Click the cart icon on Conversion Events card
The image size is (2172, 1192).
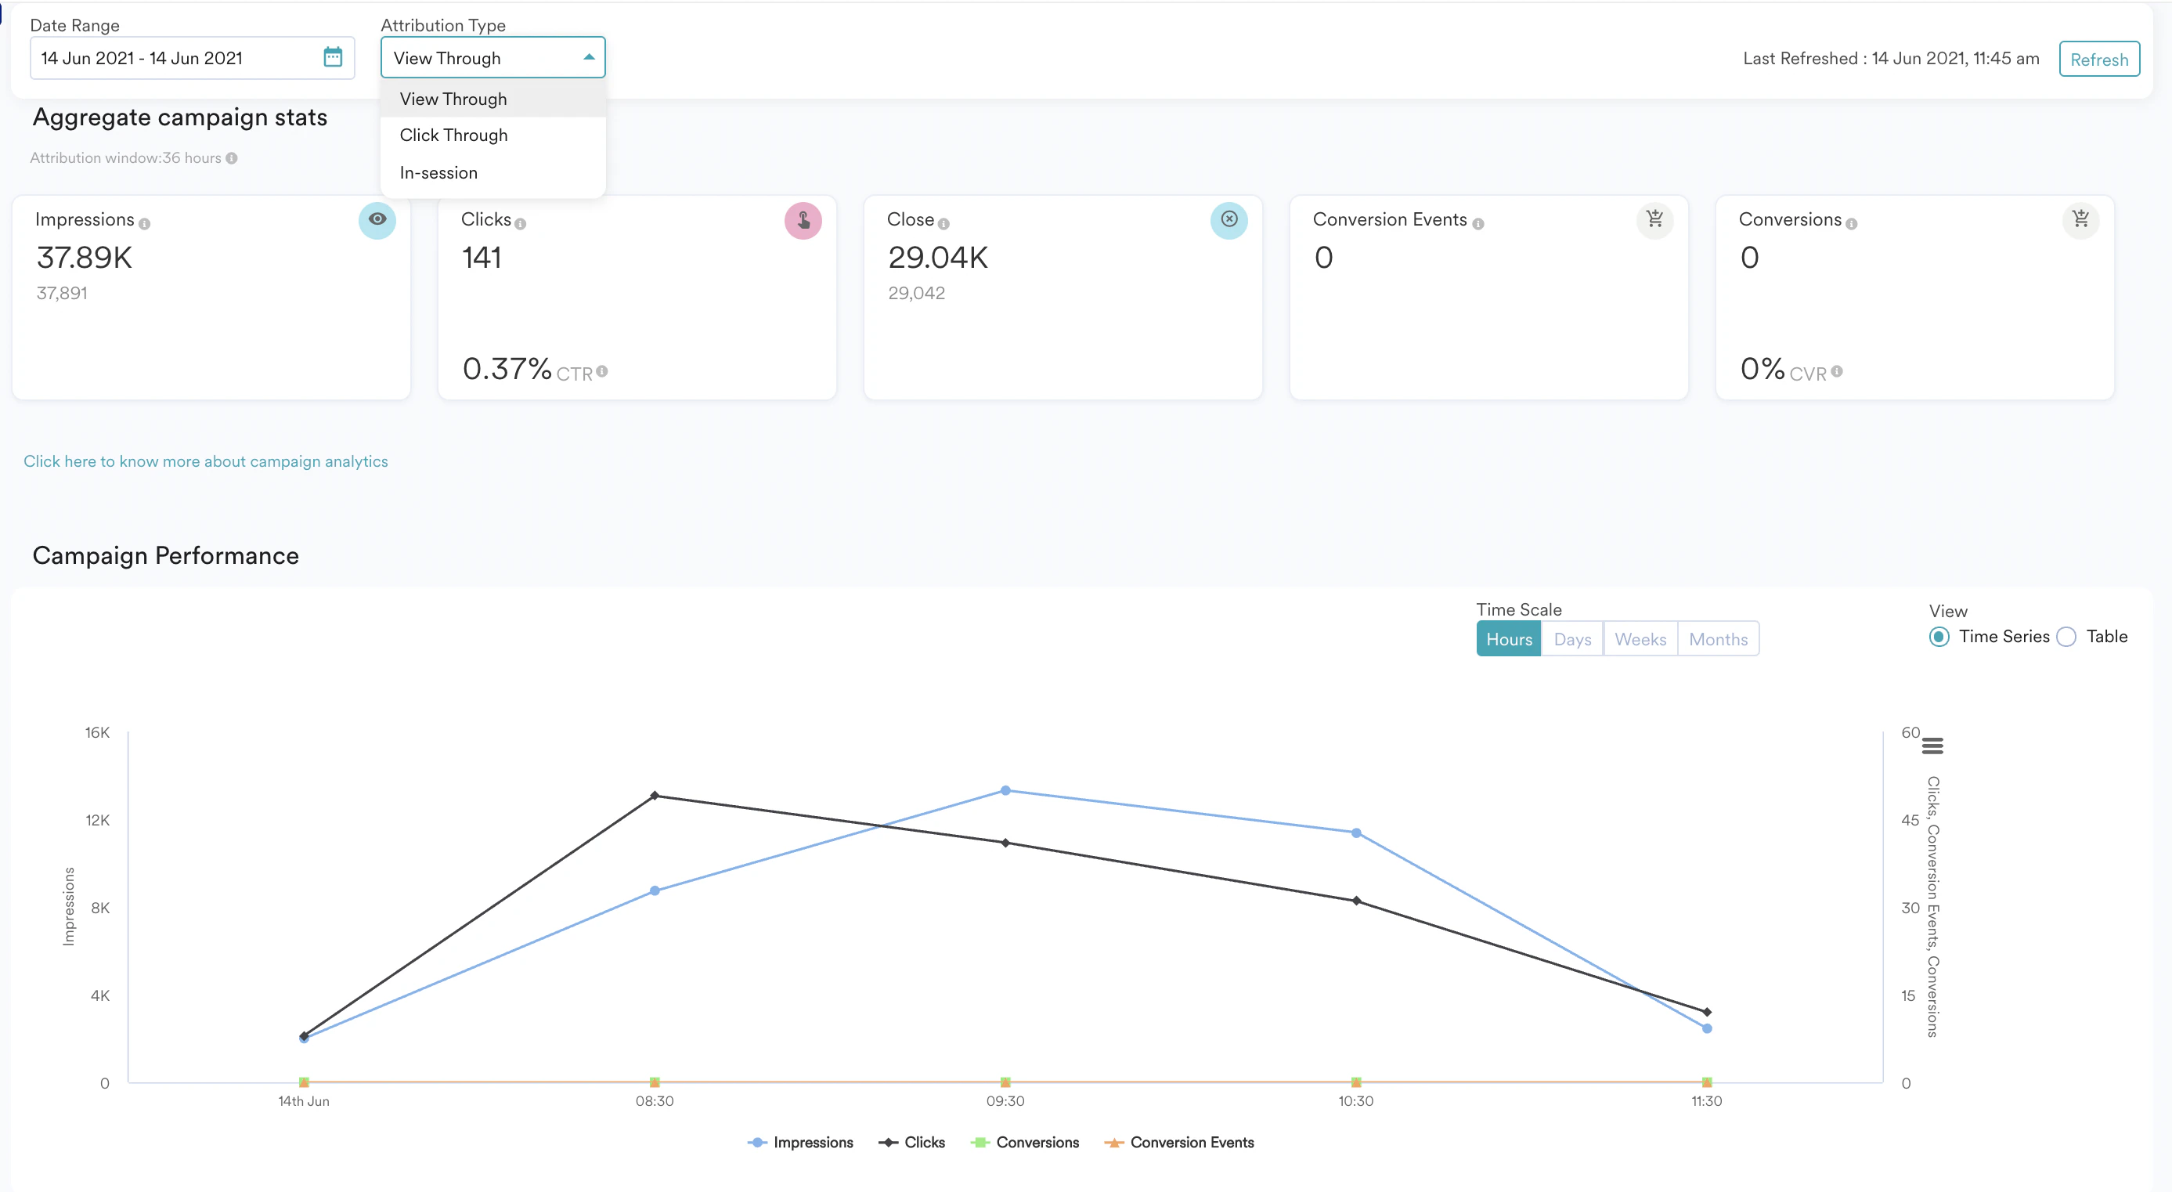point(1655,220)
